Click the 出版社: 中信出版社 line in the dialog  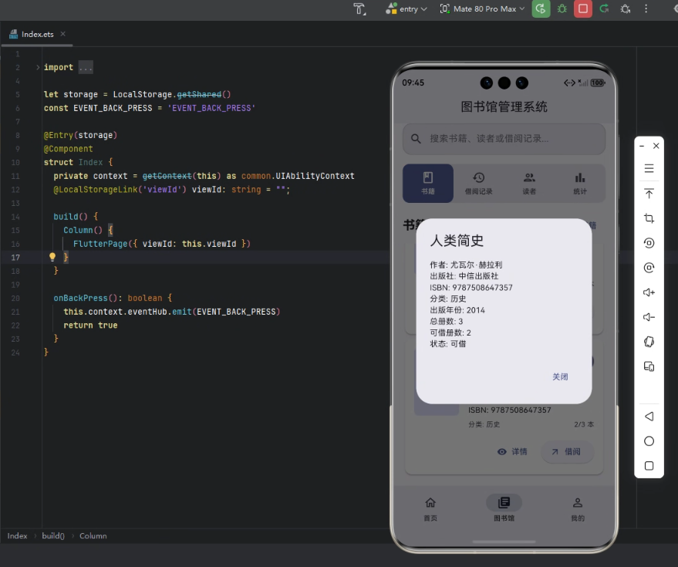point(464,276)
